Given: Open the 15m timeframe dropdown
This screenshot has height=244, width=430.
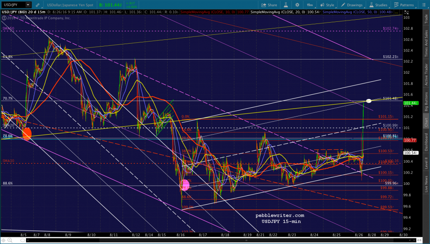Looking at the screenshot, I should pyautogui.click(x=310, y=5).
